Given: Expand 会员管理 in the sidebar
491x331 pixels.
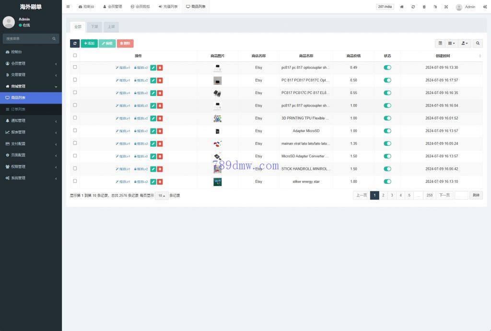Looking at the screenshot, I should pos(31,63).
